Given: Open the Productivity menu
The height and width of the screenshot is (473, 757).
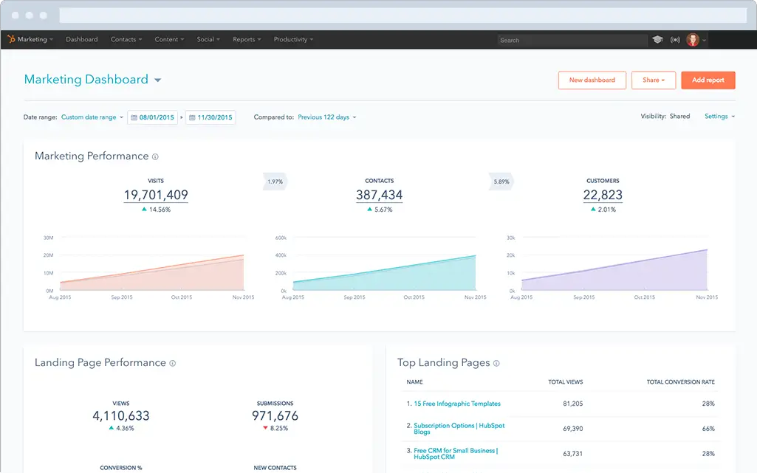Looking at the screenshot, I should 293,40.
